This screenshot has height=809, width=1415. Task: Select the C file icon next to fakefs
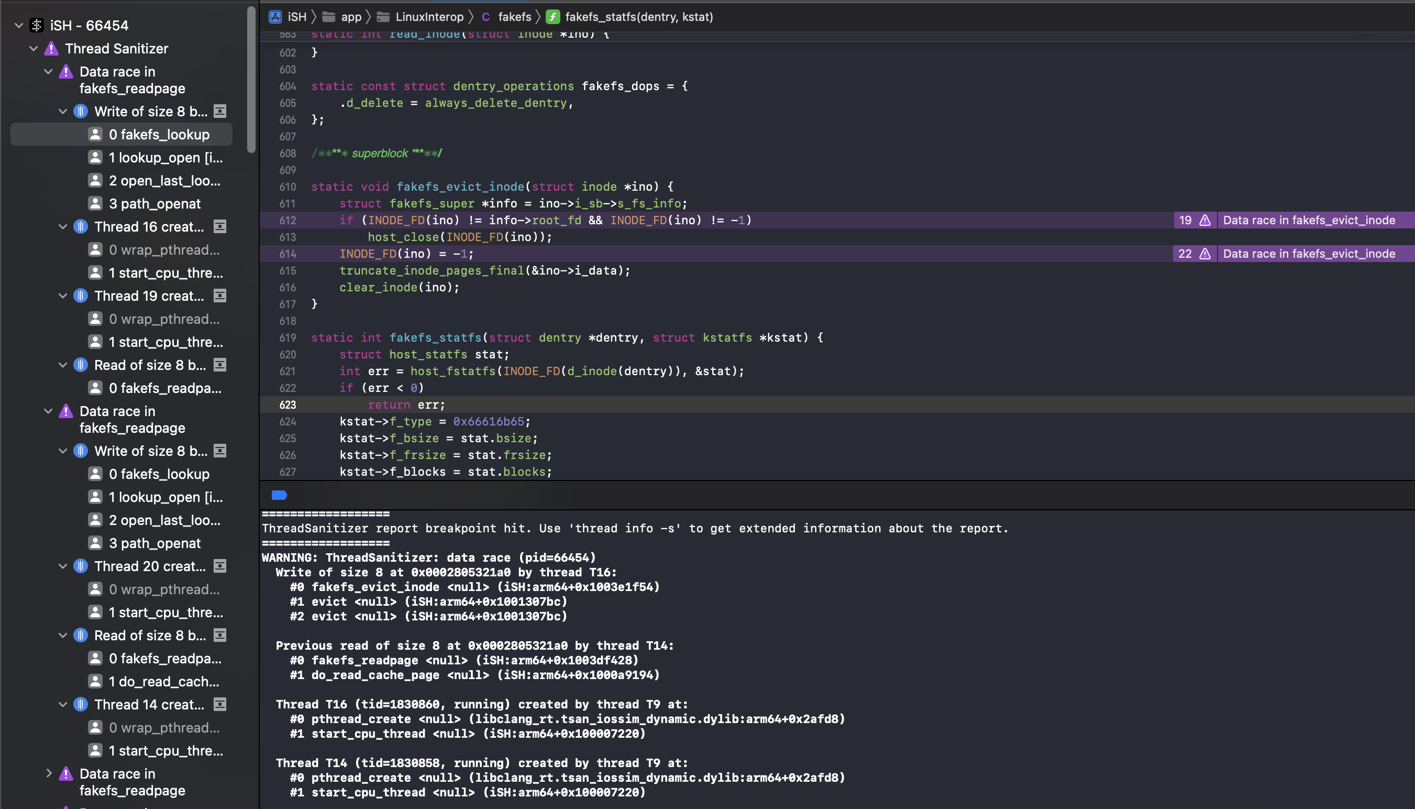tap(485, 17)
